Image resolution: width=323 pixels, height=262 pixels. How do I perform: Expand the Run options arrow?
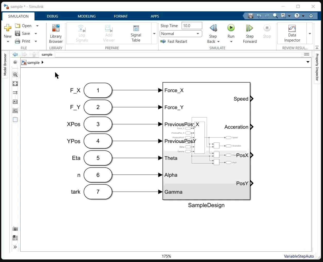[231, 42]
